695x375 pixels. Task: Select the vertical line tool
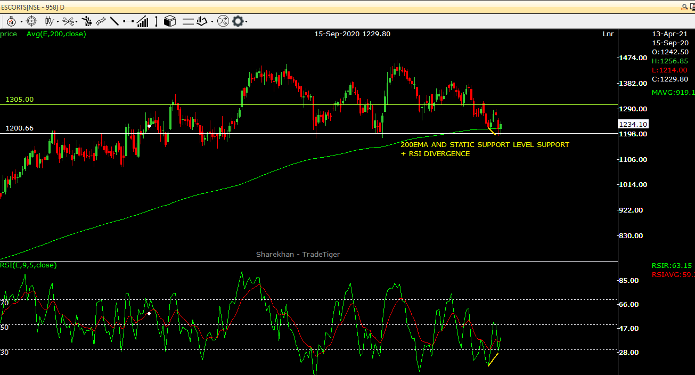[157, 21]
